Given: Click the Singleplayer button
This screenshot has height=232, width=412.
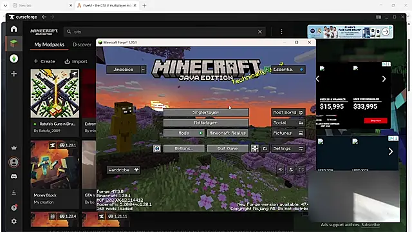Looking at the screenshot, I should click(206, 112).
